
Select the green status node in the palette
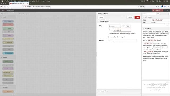point(8,28)
